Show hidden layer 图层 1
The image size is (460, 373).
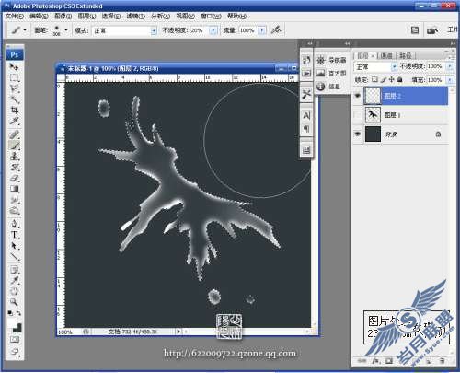coord(357,115)
